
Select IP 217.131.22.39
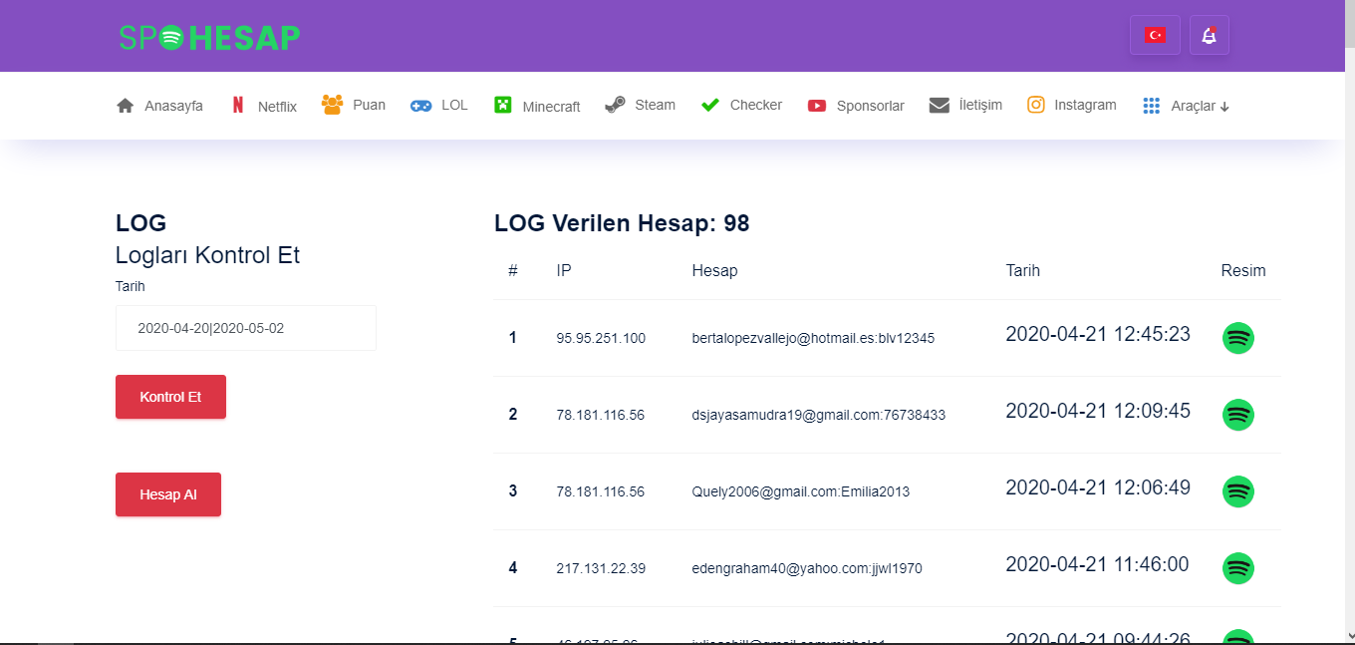tap(601, 568)
